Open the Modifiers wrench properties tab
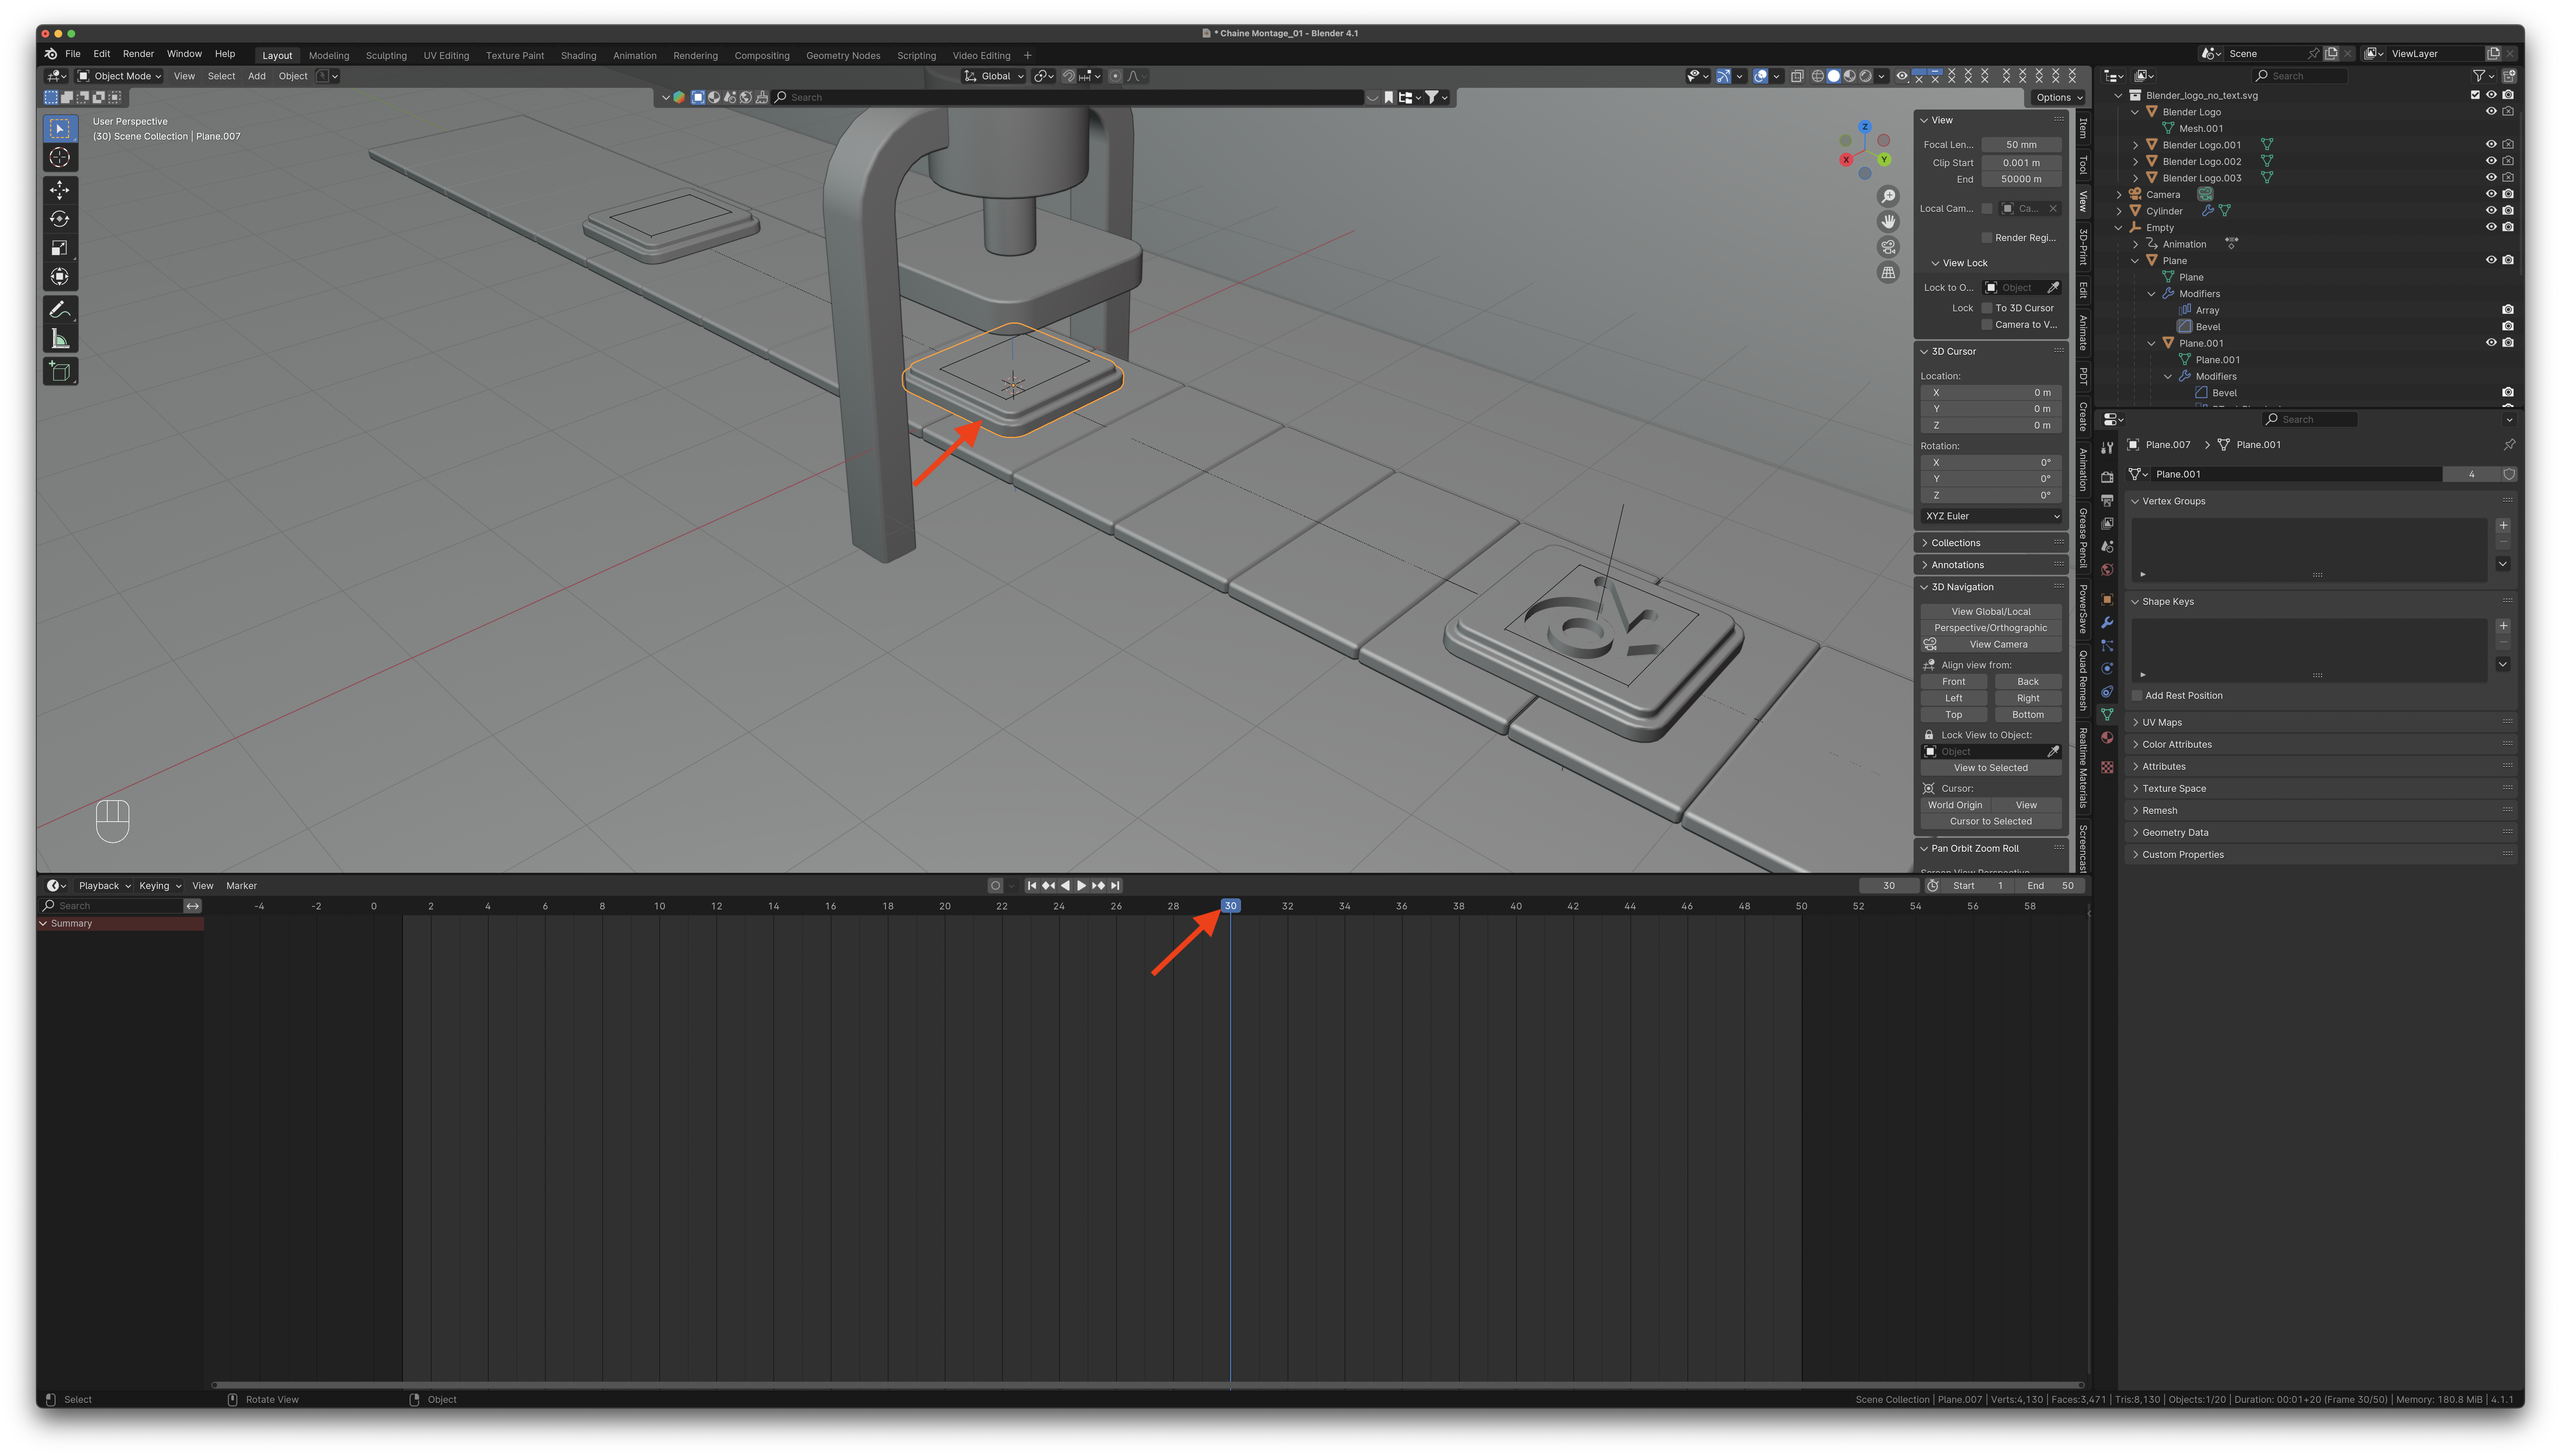2561x1456 pixels. tap(2107, 623)
